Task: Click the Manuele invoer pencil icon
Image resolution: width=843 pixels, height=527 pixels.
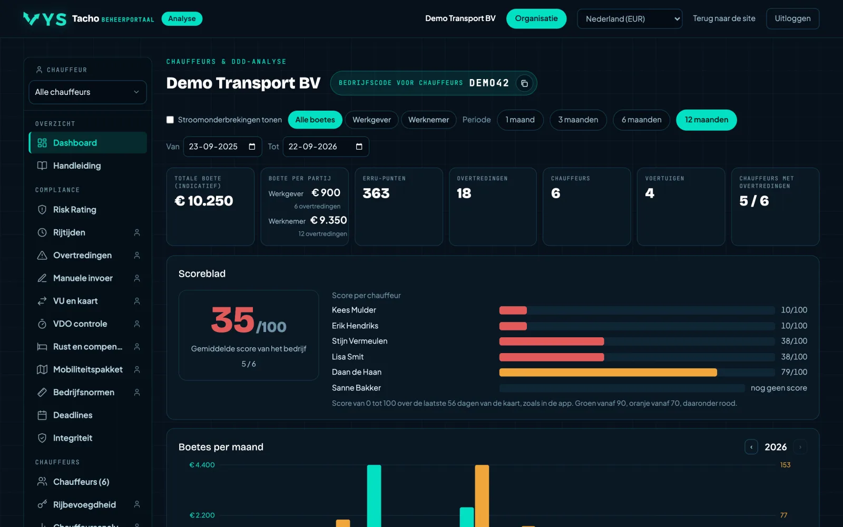Action: point(42,278)
